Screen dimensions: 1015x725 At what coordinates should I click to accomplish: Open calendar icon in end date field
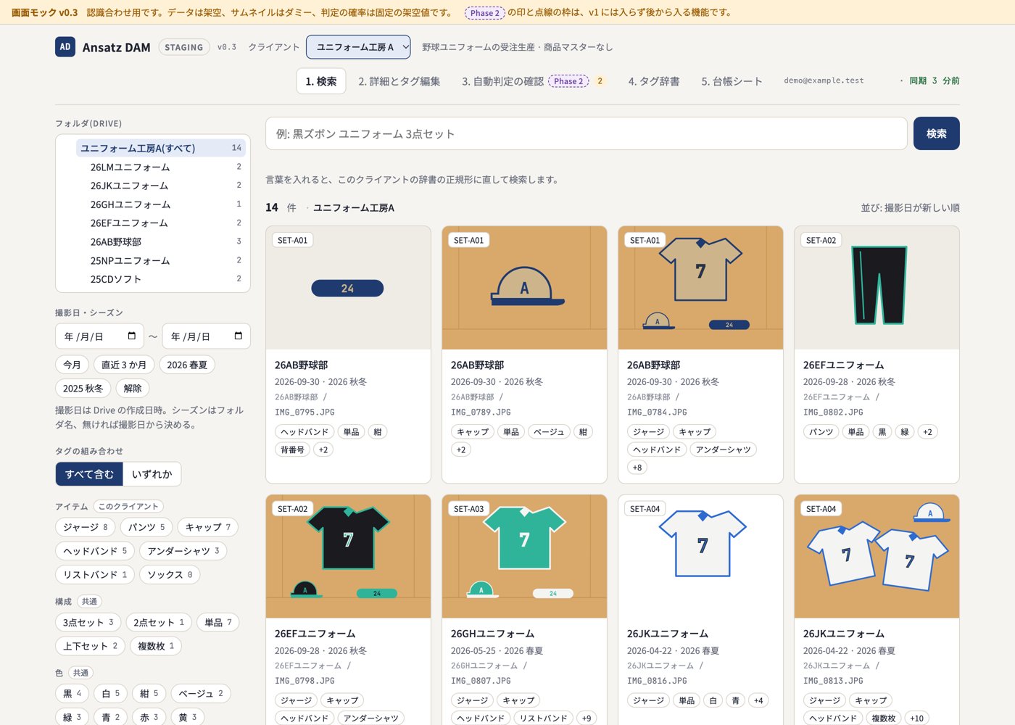[x=238, y=336]
